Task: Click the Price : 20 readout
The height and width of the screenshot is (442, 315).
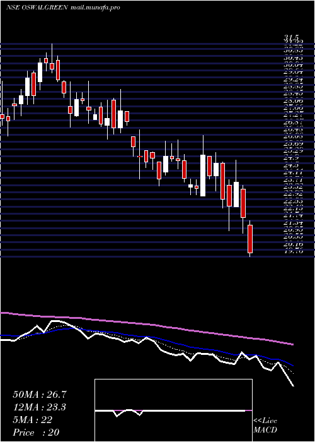Action: 36,432
